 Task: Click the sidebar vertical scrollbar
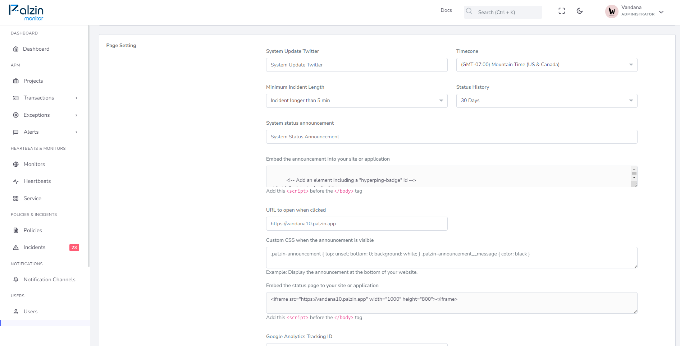[89, 146]
